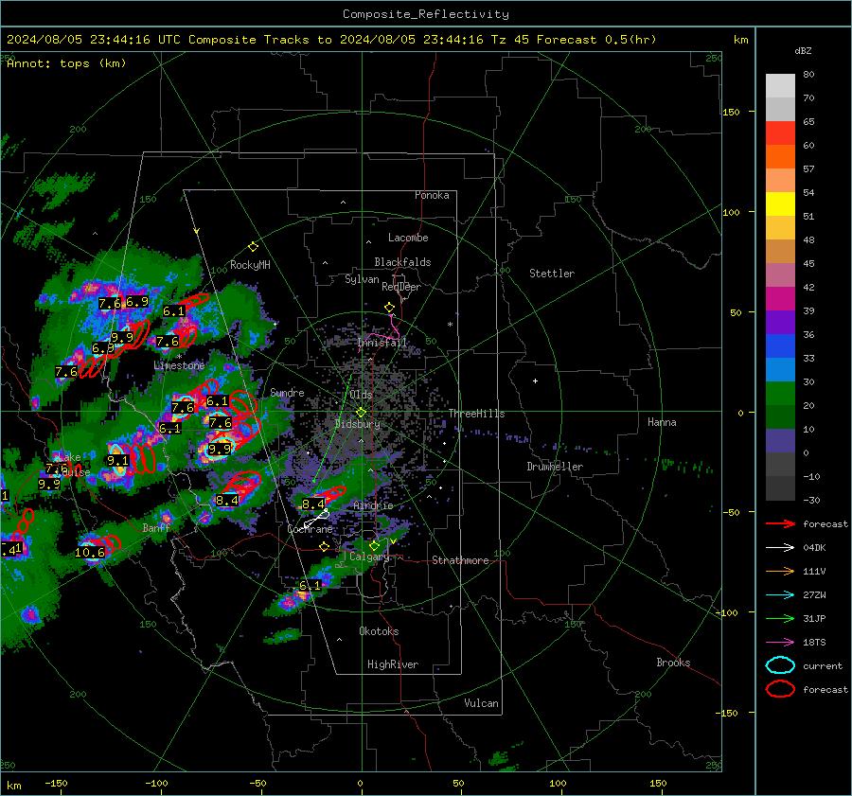The width and height of the screenshot is (852, 796).
Task: Click the cyan 27ZW arrow legend icon
Action: [780, 595]
